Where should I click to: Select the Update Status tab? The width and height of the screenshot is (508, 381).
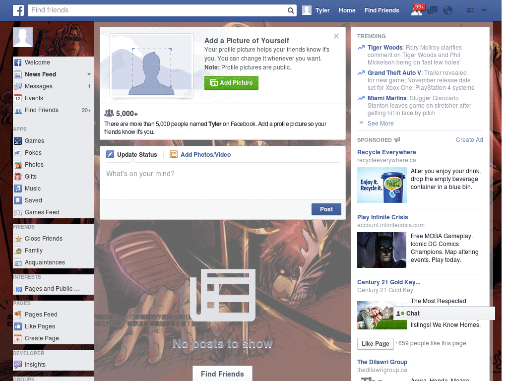pos(132,155)
